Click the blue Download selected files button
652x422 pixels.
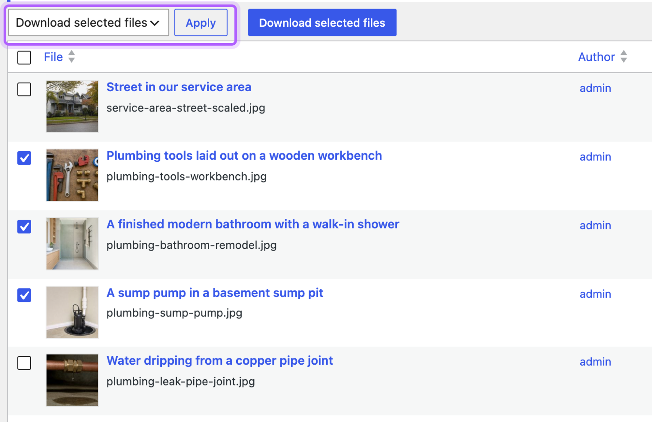(322, 22)
